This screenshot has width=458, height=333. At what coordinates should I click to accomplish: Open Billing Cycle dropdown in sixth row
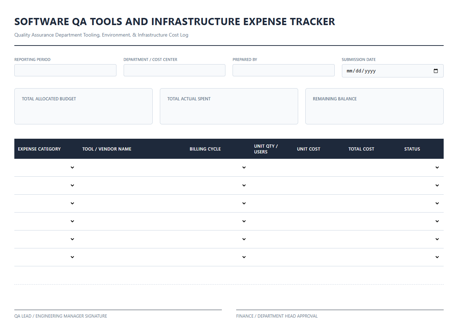coord(218,257)
